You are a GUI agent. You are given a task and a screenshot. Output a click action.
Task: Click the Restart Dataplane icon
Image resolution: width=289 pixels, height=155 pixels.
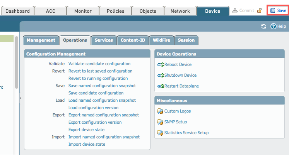(x=160, y=86)
